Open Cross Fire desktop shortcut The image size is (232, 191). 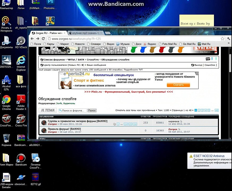pos(21,121)
